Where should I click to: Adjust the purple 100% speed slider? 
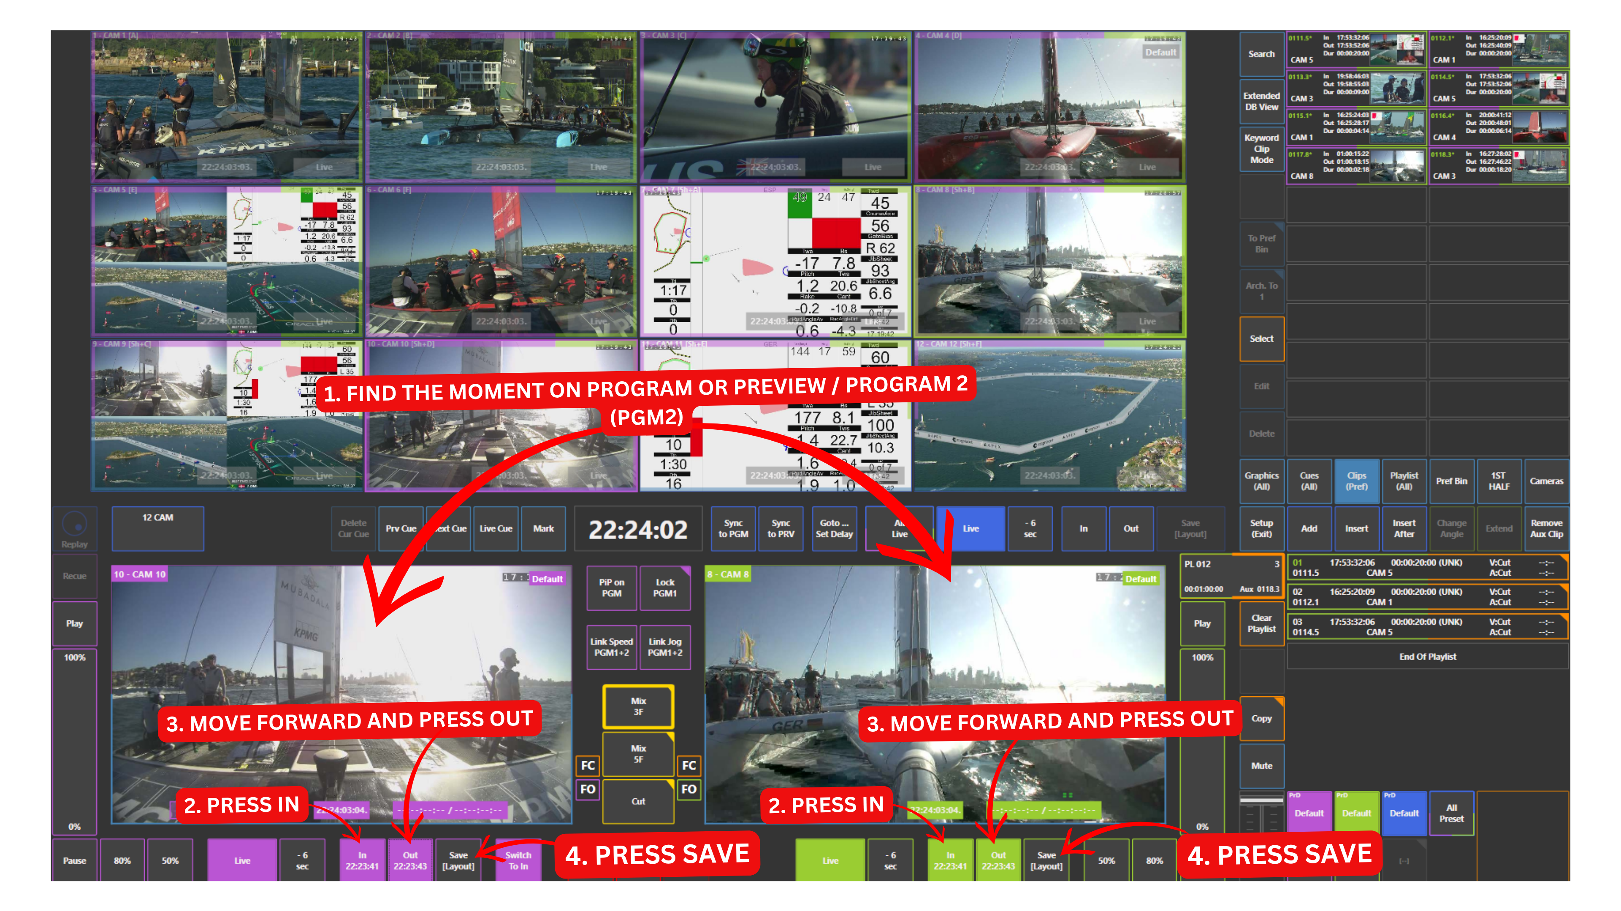[x=74, y=742]
